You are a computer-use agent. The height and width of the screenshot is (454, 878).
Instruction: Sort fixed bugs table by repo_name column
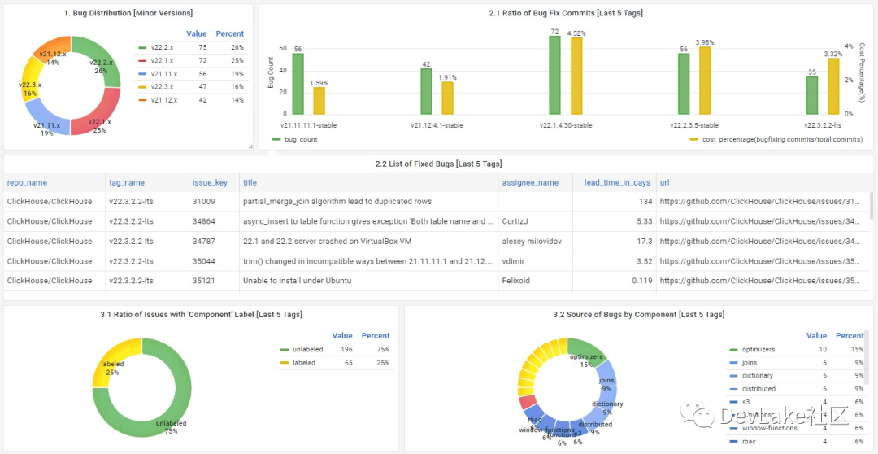click(27, 183)
